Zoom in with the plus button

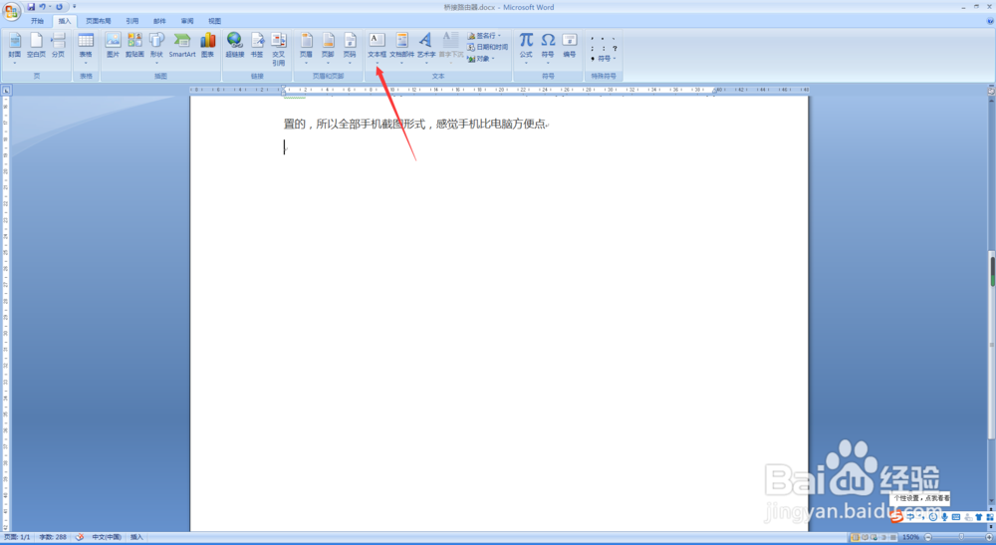click(x=989, y=537)
